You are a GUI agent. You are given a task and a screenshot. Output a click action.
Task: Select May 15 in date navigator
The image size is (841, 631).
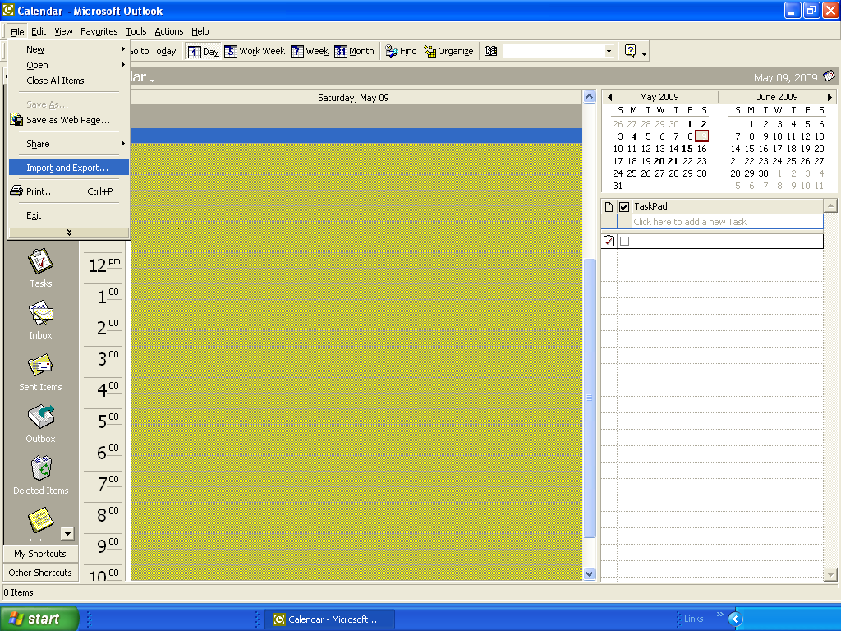click(x=687, y=149)
